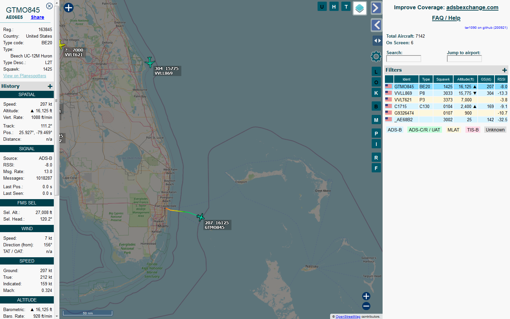Click the SPATIAL section header

pos(27,94)
